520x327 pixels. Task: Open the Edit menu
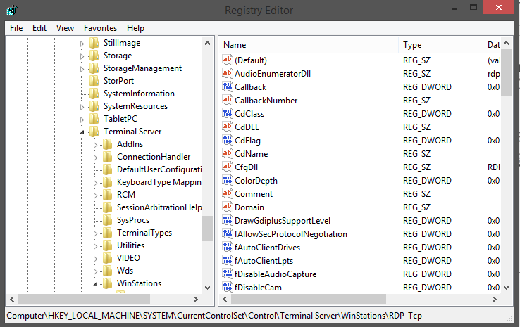39,28
